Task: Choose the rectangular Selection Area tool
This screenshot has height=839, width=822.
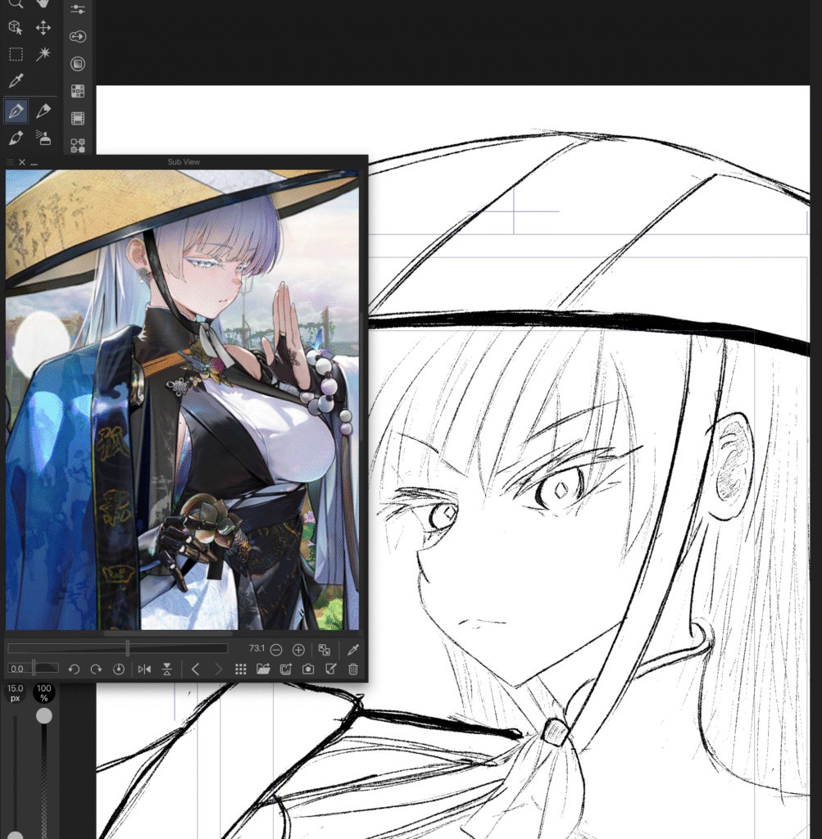Action: 16,54
